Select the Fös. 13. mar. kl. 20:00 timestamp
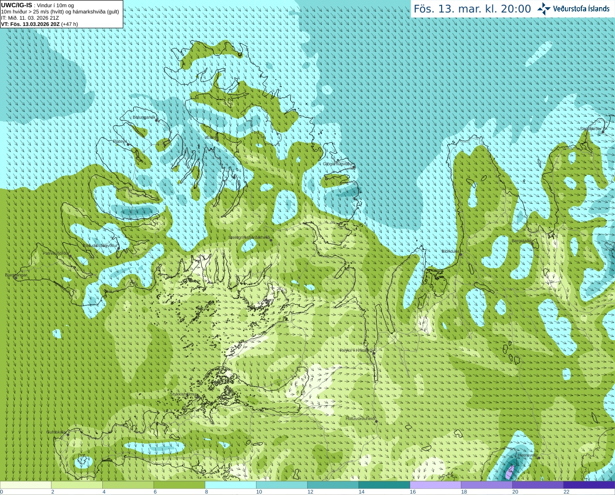The width and height of the screenshot is (615, 495). 472,9
